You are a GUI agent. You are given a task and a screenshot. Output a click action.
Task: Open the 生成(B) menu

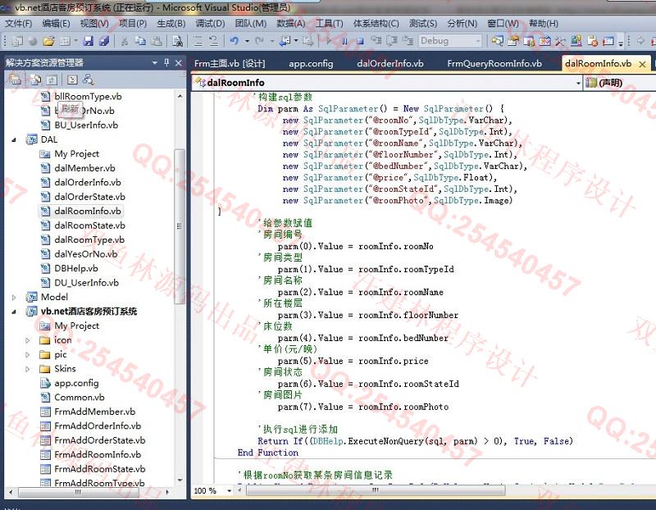[171, 24]
